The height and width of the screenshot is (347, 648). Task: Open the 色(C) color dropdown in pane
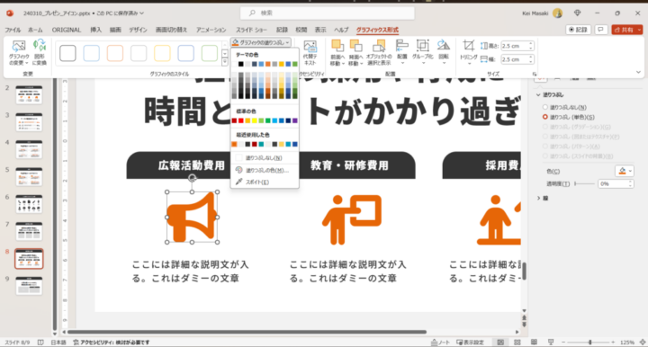pos(625,171)
